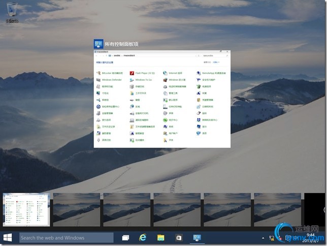The width and height of the screenshot is (327, 246).
Task: Expand hidden system tray icons arrow
Action: pyautogui.click(x=263, y=238)
